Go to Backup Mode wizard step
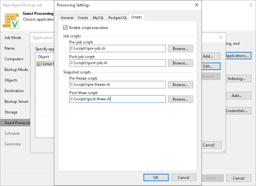256x186 pixels. 16,70
